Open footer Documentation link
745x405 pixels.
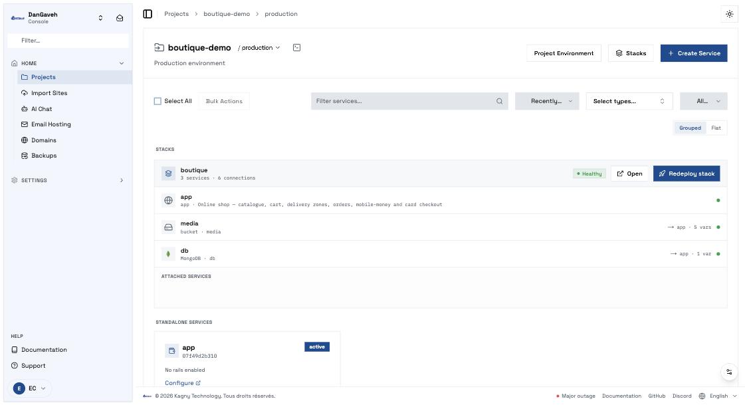(621, 396)
